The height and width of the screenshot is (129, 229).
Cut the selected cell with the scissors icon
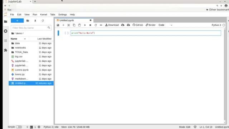[69, 25]
